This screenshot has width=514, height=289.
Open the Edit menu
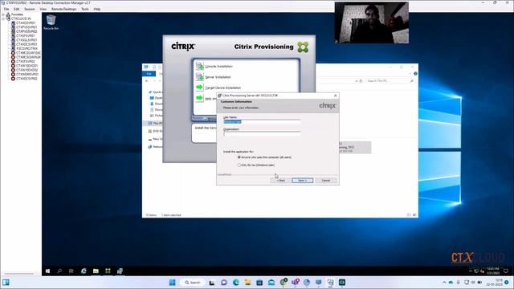[x=16, y=9]
